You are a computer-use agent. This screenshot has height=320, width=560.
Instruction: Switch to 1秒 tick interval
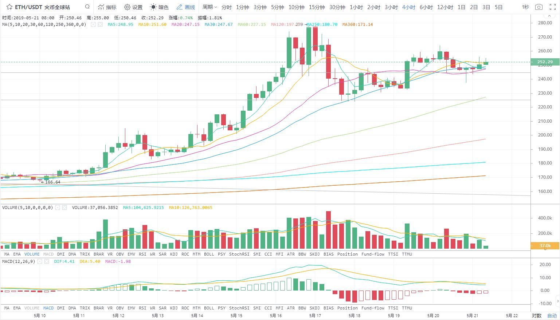pos(525,7)
